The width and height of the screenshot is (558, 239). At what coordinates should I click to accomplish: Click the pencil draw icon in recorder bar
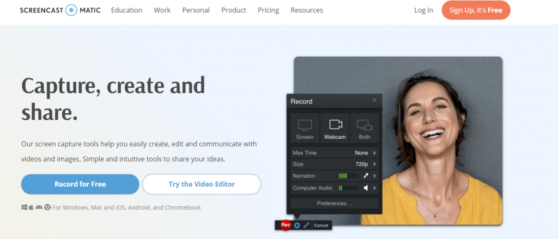306,225
